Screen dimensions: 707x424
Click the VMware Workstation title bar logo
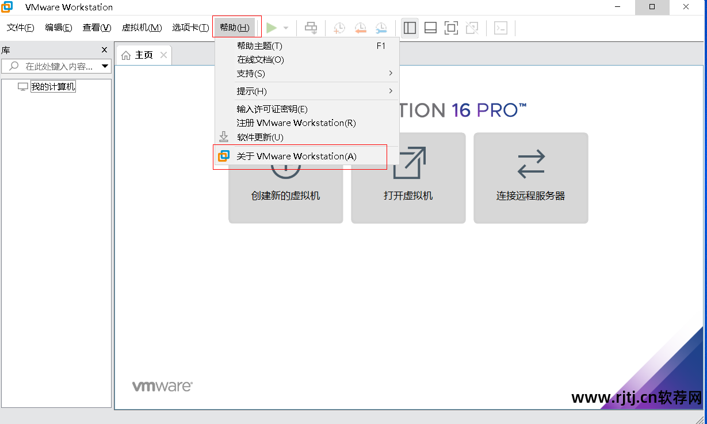tap(7, 7)
